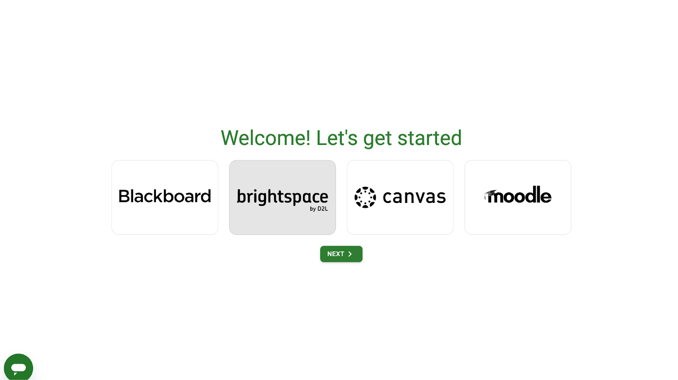Click empty area beneath the canvas logo
Screen dimensions: 678x380
pyautogui.click(x=400, y=222)
